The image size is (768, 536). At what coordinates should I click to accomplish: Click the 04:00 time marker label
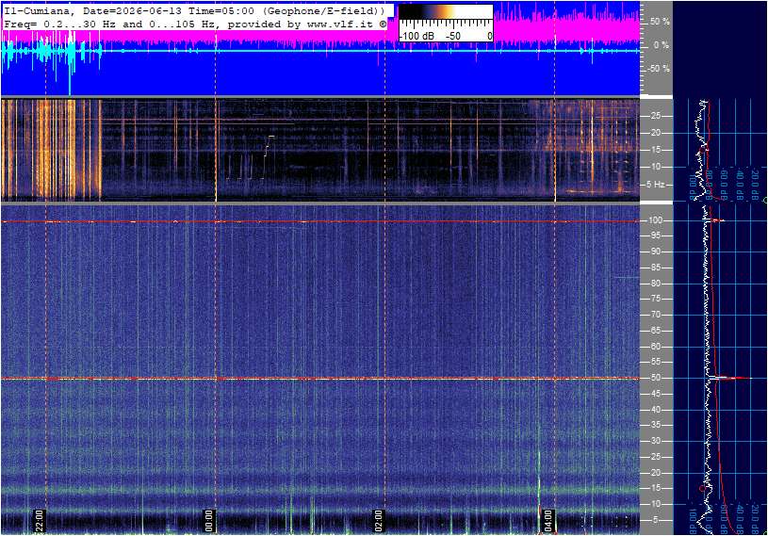(548, 521)
